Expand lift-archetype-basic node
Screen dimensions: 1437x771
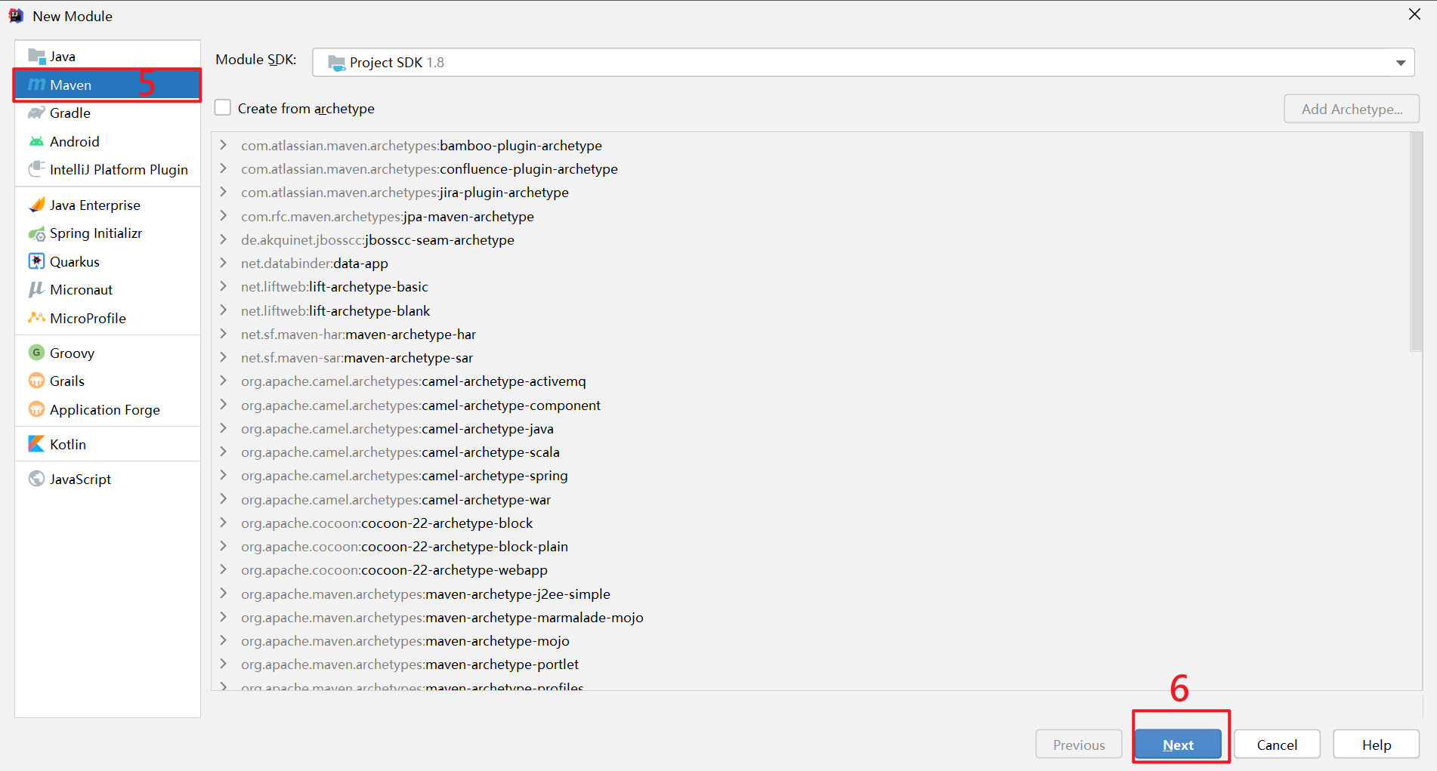(223, 286)
